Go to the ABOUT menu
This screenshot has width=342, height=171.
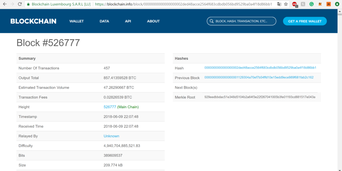[153, 21]
